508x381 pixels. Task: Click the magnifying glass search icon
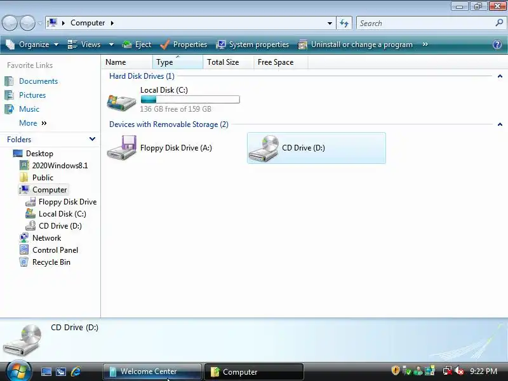499,23
